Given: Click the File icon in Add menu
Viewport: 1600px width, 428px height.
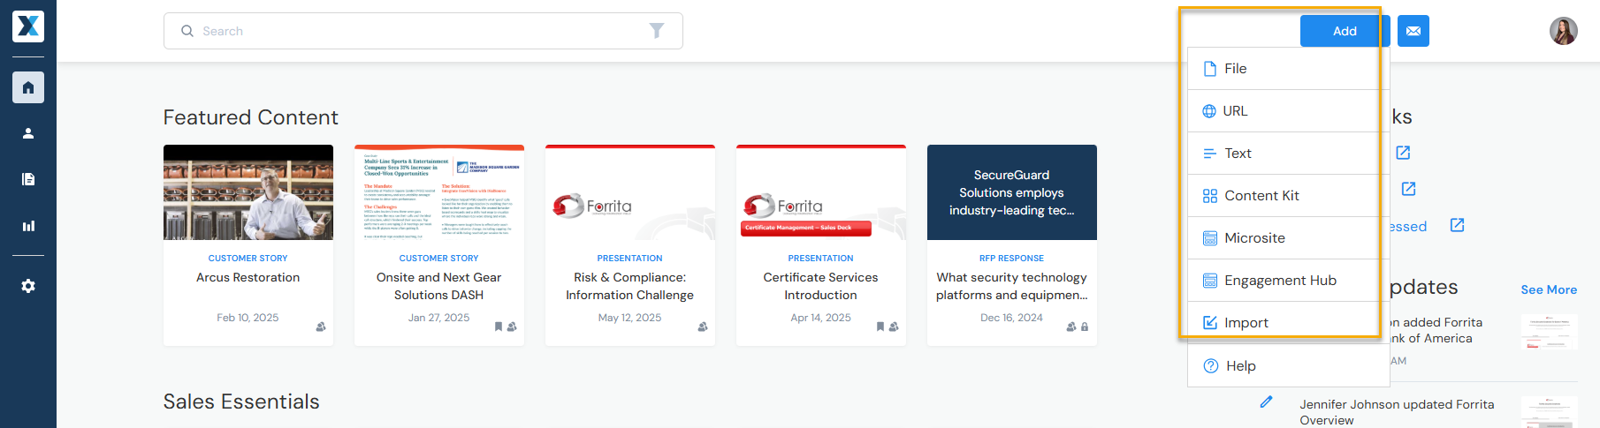Looking at the screenshot, I should click(x=1210, y=69).
